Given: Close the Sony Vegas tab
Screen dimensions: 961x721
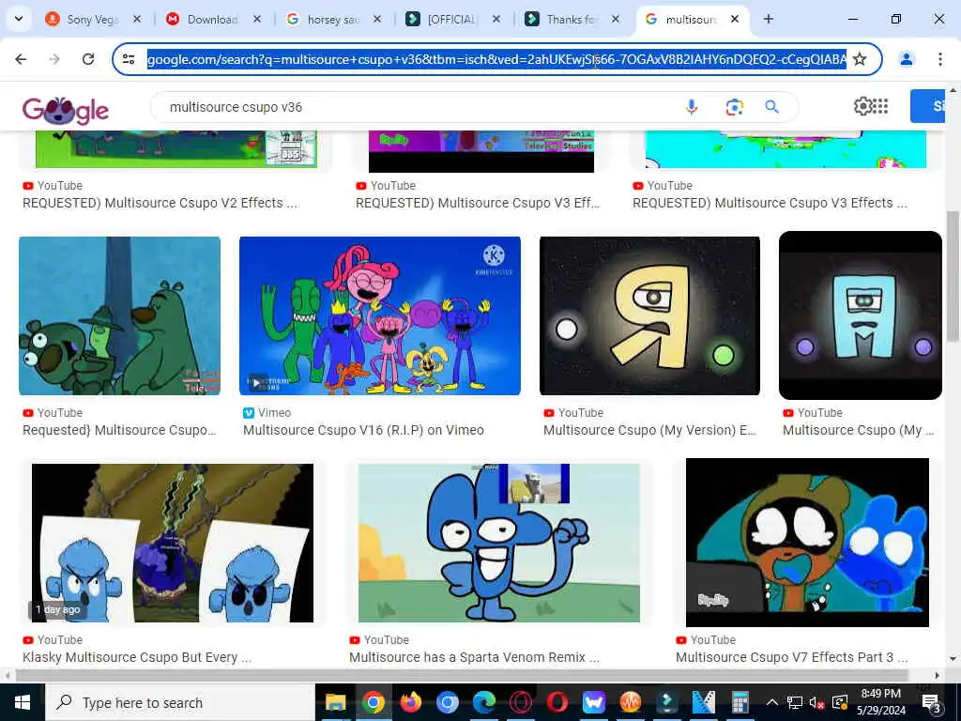Looking at the screenshot, I should pos(137,19).
